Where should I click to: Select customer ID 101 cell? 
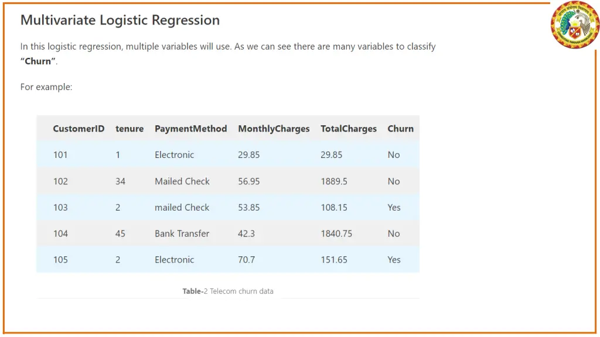click(60, 154)
